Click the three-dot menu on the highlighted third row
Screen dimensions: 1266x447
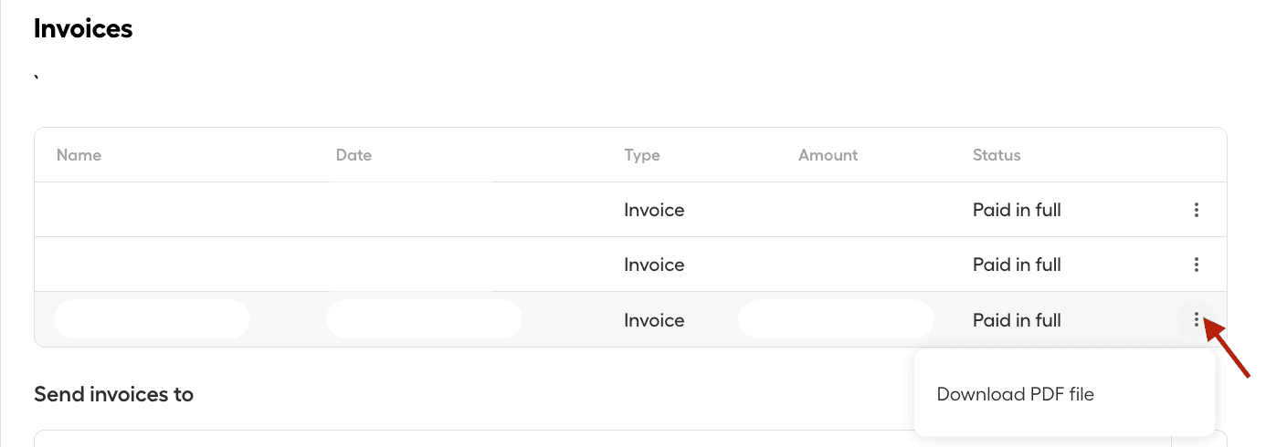[1196, 320]
